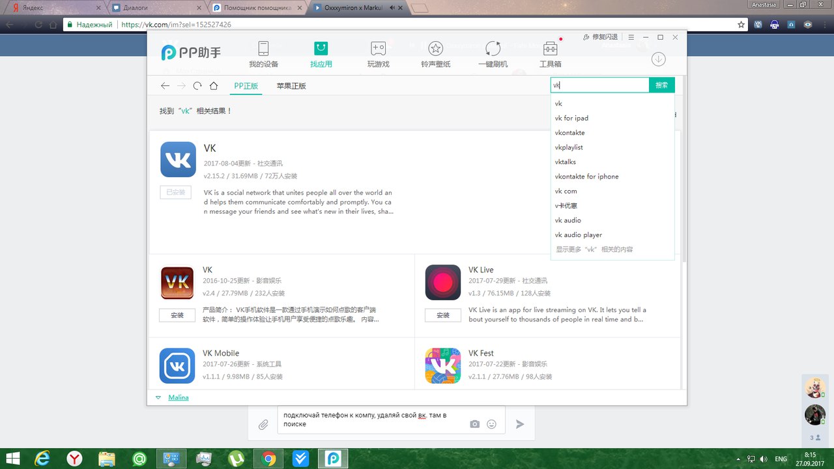Click the 已安装 button under VK
Screen dimensions: 834x469
click(x=176, y=192)
